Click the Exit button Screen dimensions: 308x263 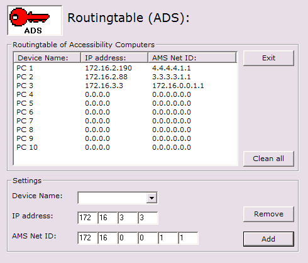coord(268,58)
